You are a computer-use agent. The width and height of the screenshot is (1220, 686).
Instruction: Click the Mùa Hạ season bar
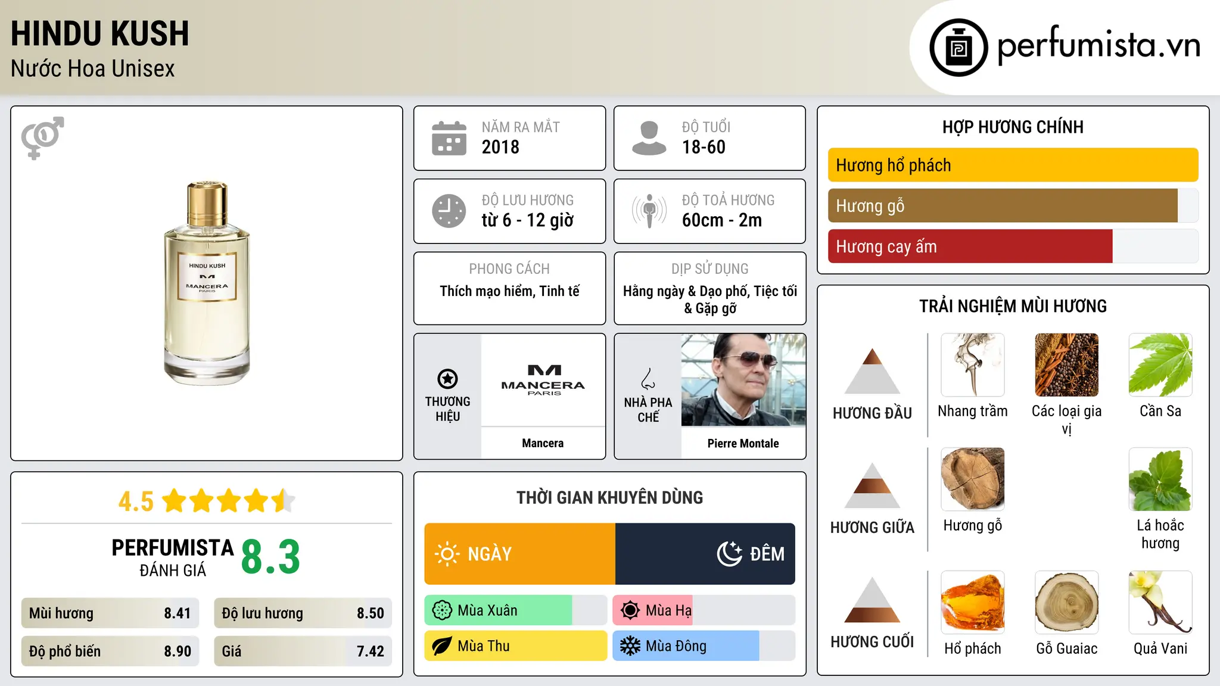pyautogui.click(x=704, y=610)
